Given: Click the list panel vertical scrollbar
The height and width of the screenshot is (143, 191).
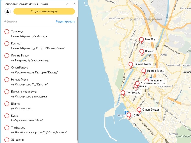Looking at the screenshot, I should pyautogui.click(x=77, y=79).
